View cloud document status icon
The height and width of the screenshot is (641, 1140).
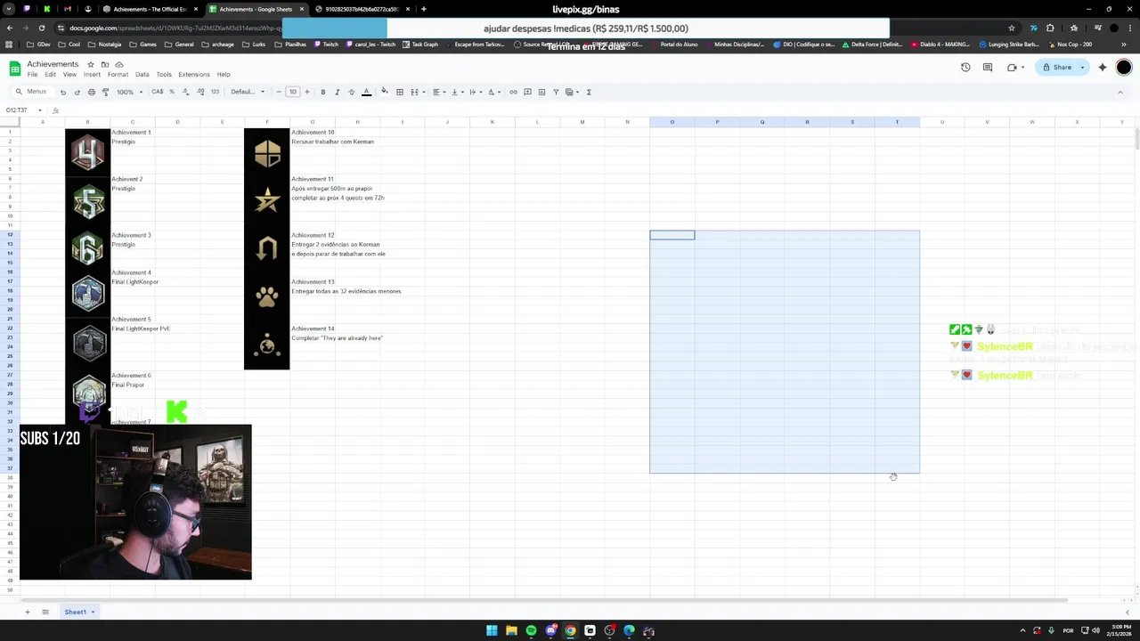118,64
